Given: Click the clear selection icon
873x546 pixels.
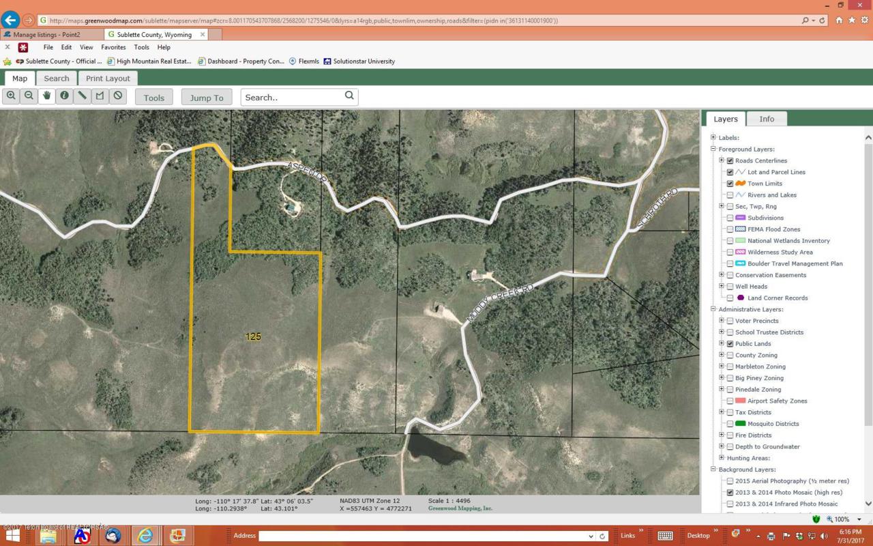Looking at the screenshot, I should [118, 96].
